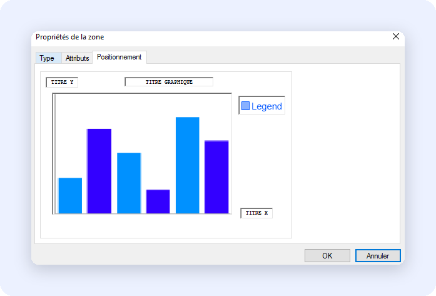Click the Legend text label
Screen dimensions: 436x296
click(x=266, y=106)
